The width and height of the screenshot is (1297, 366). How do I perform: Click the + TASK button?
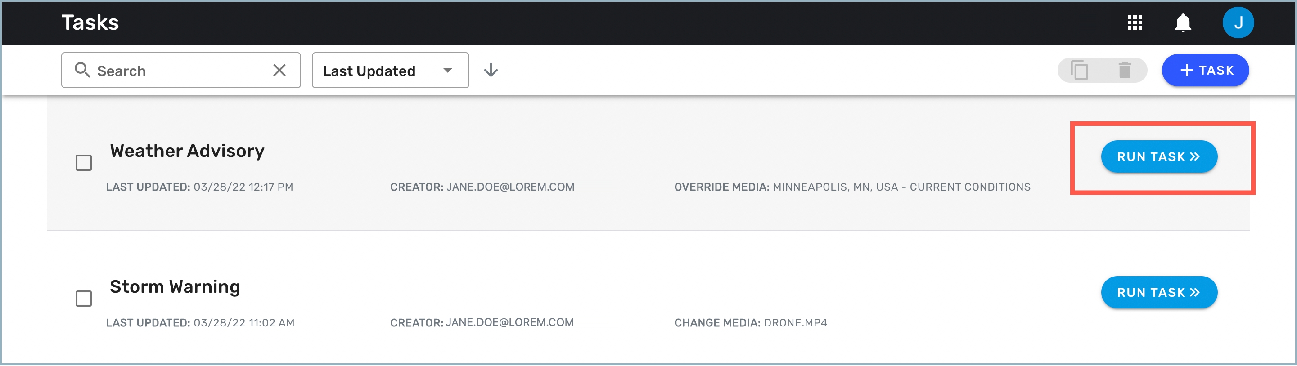point(1205,71)
